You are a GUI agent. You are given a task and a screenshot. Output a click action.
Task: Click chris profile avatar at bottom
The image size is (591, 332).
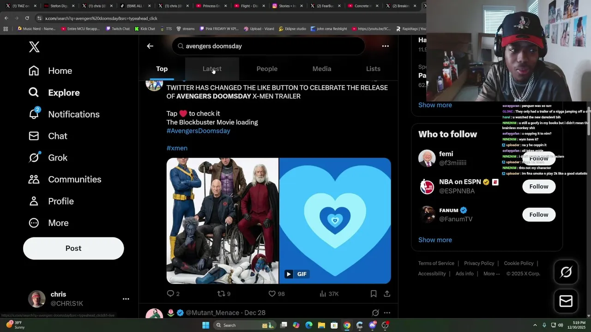pyautogui.click(x=36, y=299)
